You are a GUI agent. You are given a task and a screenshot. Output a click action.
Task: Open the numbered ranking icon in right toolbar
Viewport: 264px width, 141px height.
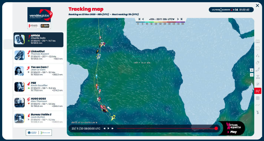[x=257, y=56]
